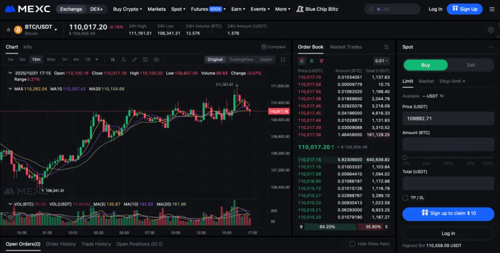Screen dimensions: 500x253
Task: Expand the chart to fullscreen
Action: click(x=283, y=60)
